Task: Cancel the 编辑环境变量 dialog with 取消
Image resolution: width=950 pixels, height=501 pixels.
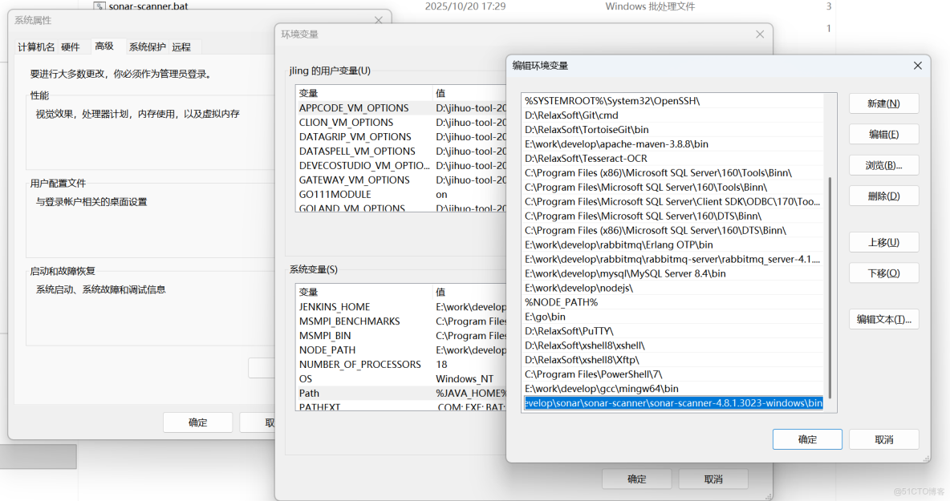Action: [x=883, y=438]
